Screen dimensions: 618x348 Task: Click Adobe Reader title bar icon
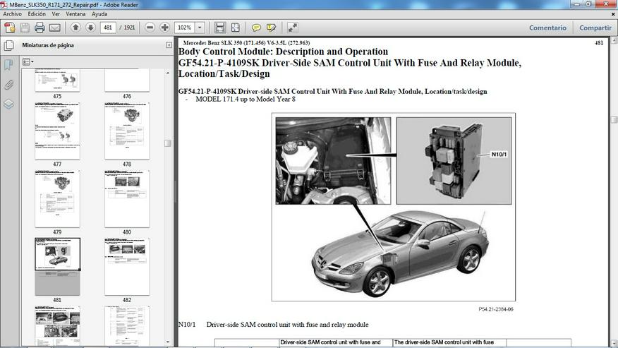point(4,5)
